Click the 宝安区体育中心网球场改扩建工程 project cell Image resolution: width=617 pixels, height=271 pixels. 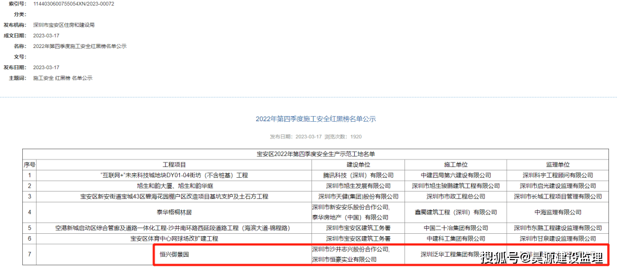click(174, 238)
